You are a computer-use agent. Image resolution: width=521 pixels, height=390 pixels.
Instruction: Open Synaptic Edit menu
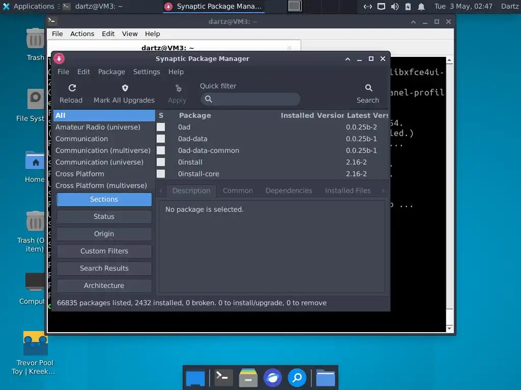(83, 72)
